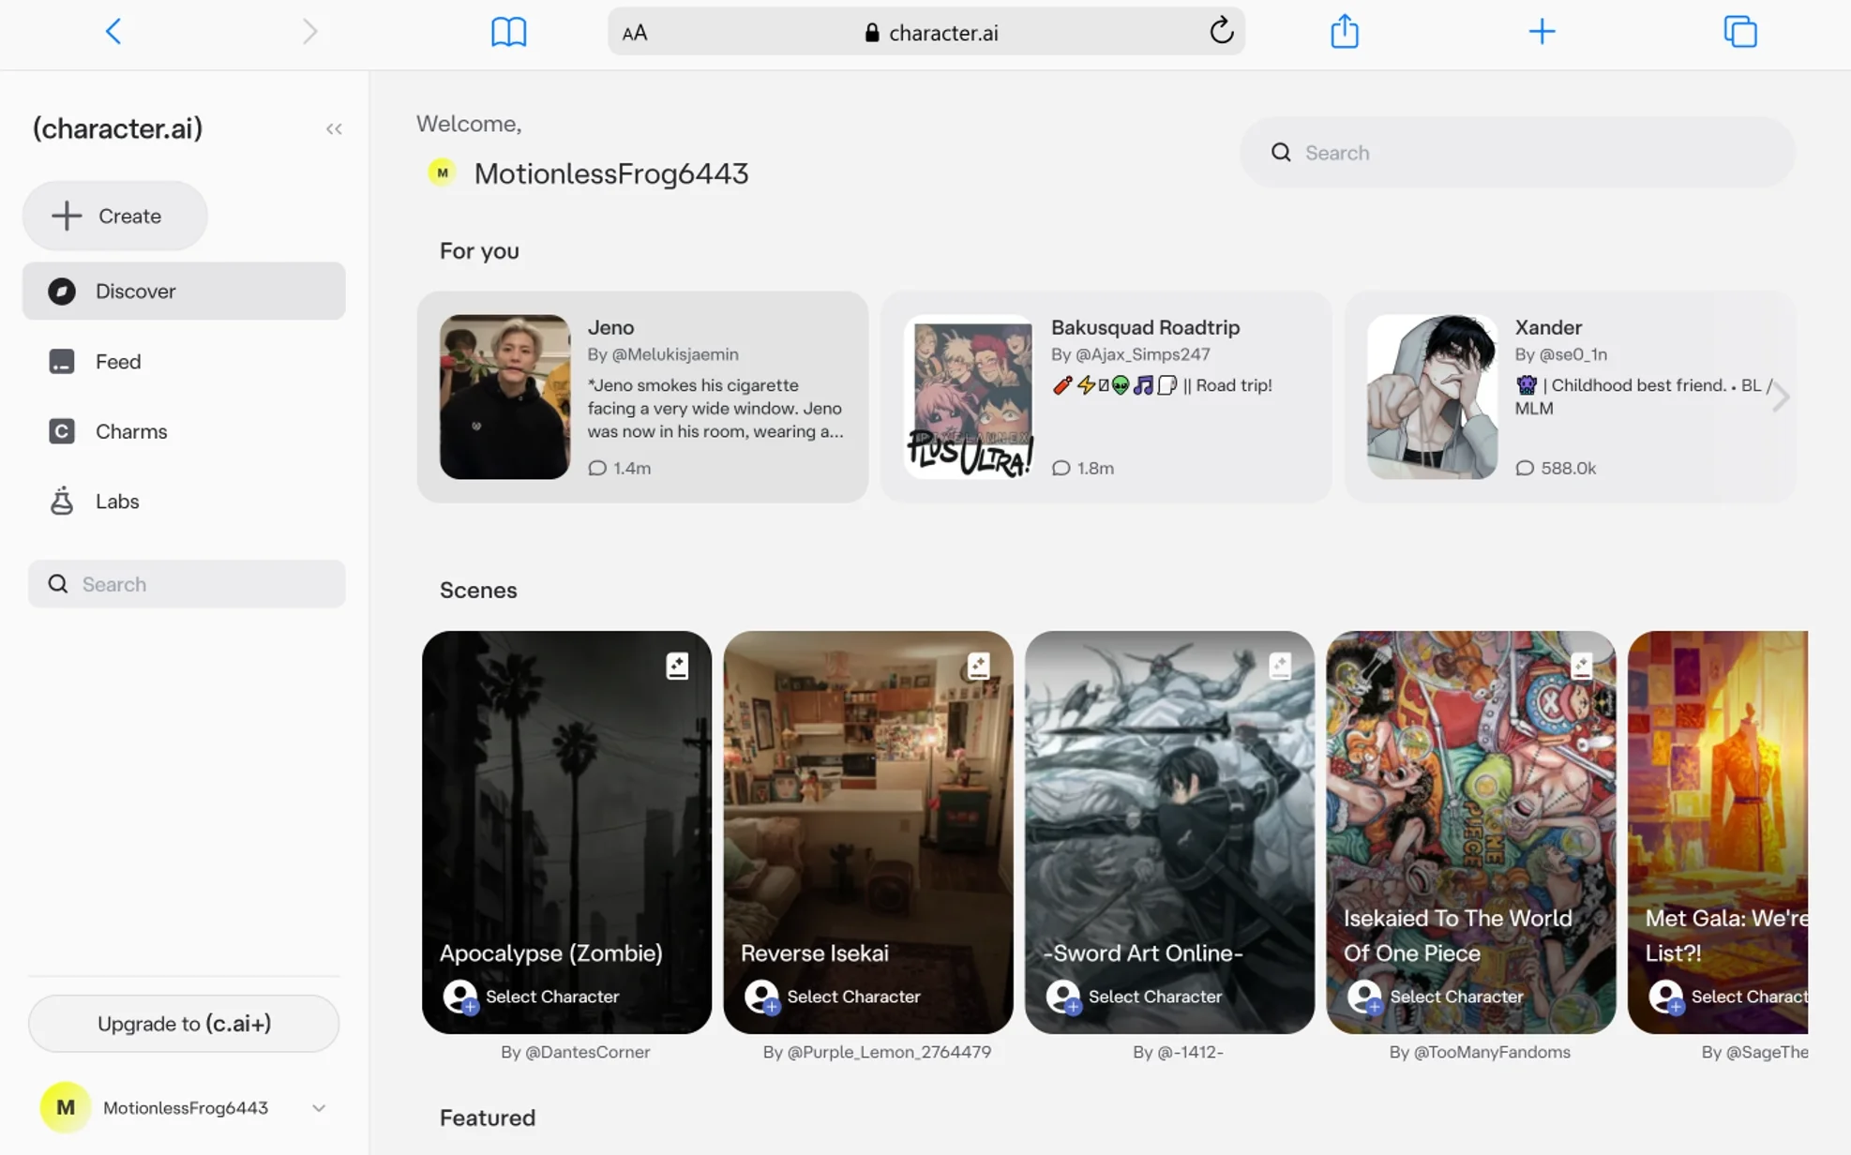Click Xander's 588.0k chat count
The width and height of the screenshot is (1851, 1155).
point(1556,468)
